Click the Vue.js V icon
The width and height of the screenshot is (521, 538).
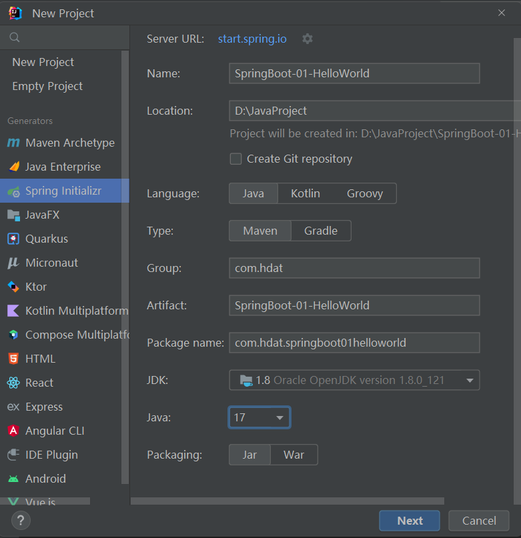tap(13, 501)
